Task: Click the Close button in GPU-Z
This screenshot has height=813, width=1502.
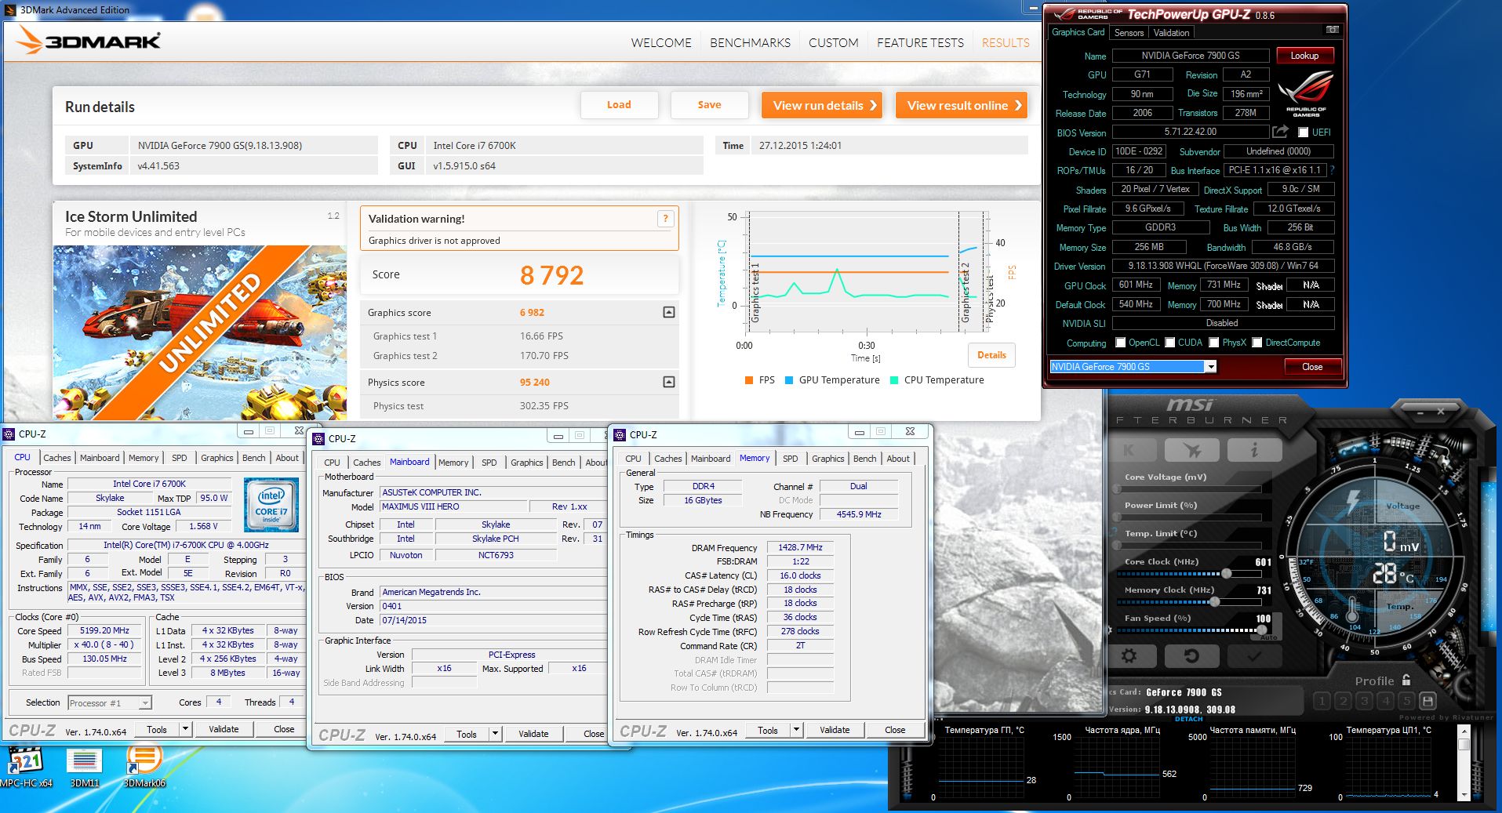Action: click(1312, 367)
